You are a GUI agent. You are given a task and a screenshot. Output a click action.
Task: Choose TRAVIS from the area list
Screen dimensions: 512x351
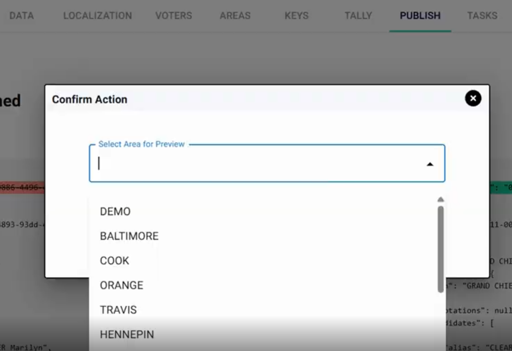[x=263, y=310]
